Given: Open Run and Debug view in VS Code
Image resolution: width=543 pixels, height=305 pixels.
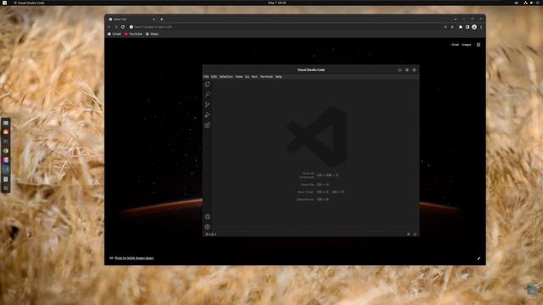Looking at the screenshot, I should (x=207, y=115).
